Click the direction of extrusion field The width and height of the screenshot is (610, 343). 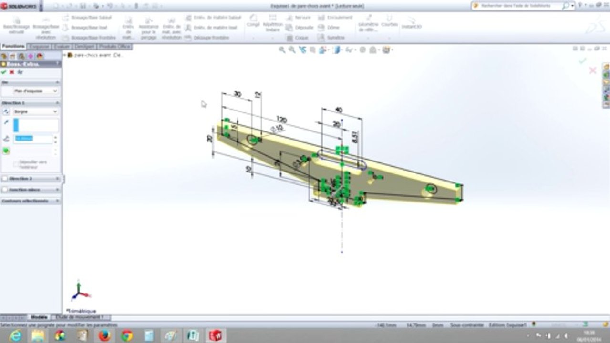(36, 125)
